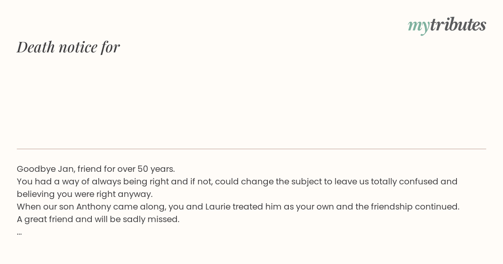The height and width of the screenshot is (264, 503).
Task: Click the "Death notice for" heading
Action: tap(68, 47)
